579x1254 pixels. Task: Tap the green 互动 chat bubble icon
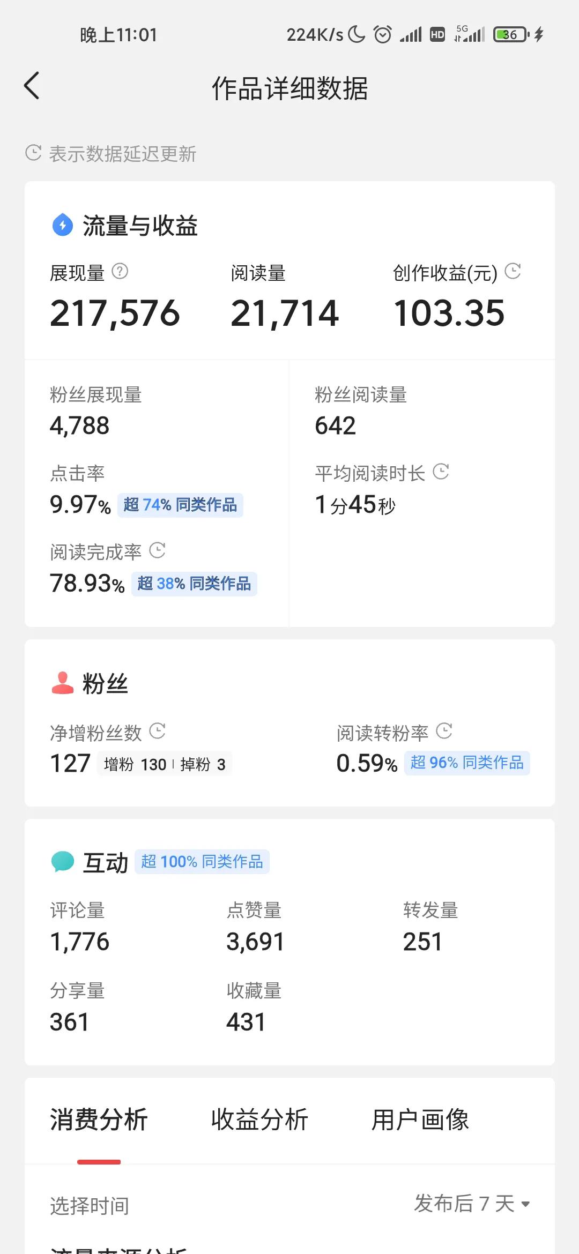pos(62,862)
